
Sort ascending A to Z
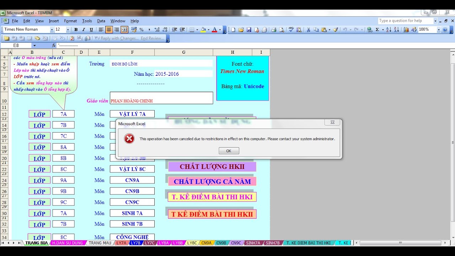389,30
